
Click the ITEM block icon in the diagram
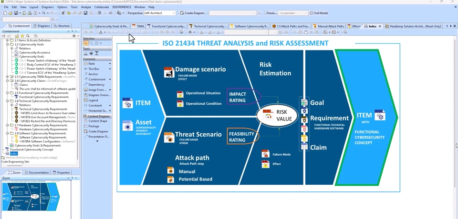tap(128, 103)
